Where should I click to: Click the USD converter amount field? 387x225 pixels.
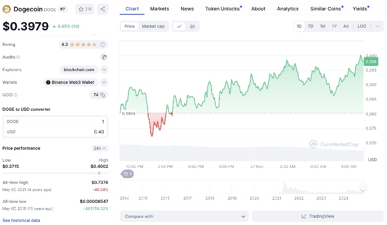(x=55, y=132)
